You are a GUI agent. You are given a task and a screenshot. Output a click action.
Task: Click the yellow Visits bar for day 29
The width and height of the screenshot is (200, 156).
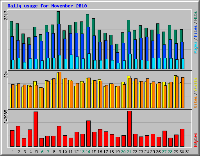click(175, 92)
